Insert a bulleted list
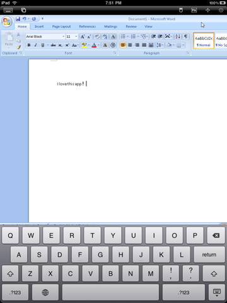 coord(123,37)
